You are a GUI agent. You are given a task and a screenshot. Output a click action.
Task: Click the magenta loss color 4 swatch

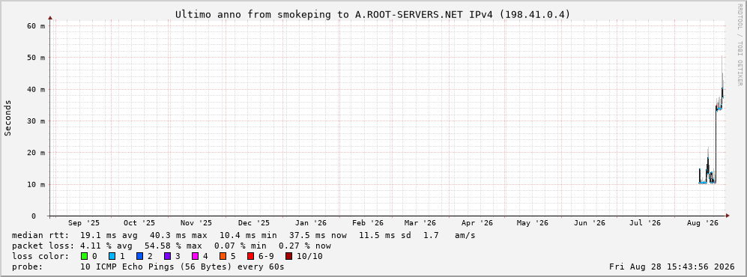pyautogui.click(x=195, y=256)
